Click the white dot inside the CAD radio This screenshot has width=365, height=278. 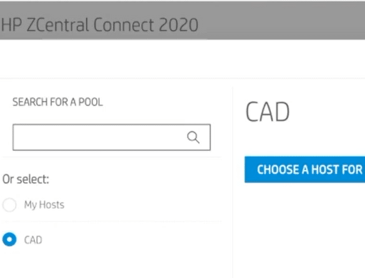[x=9, y=239]
